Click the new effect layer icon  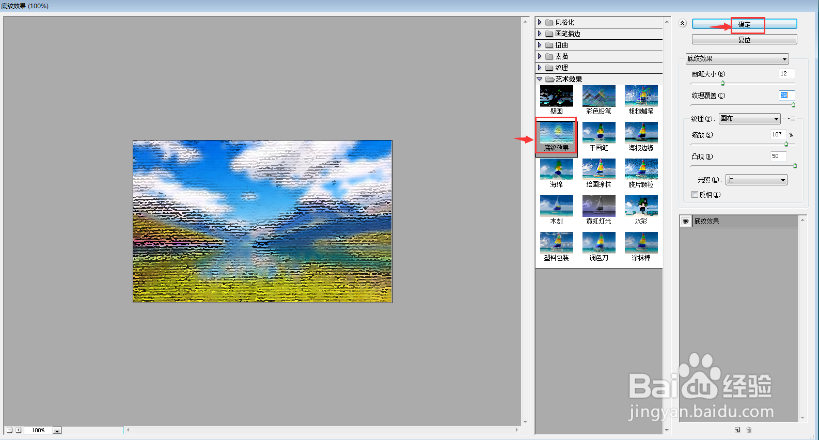pyautogui.click(x=737, y=430)
